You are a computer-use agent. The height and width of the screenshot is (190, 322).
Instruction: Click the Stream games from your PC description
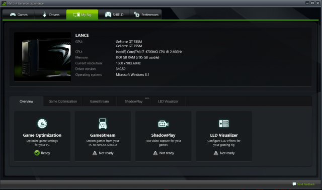(103, 143)
